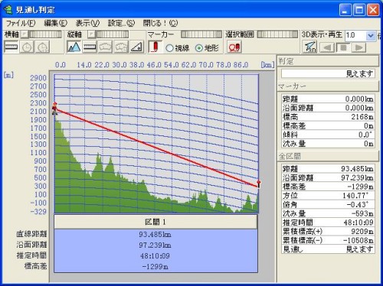Open the 表示(V) menu
Screen dimensions: 383x286
coord(87,23)
